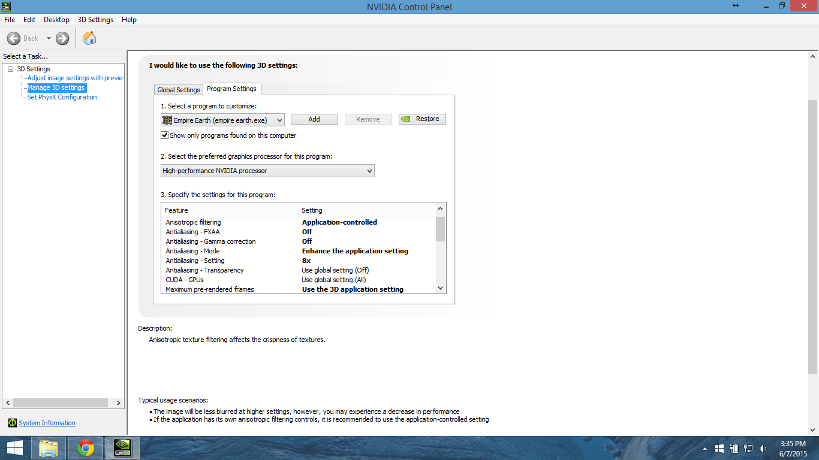Select Set PhysX Configuration in tree
The image size is (819, 460).
62,97
